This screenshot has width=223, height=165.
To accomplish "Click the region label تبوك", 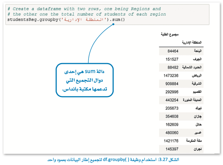I will tap(198, 108).
